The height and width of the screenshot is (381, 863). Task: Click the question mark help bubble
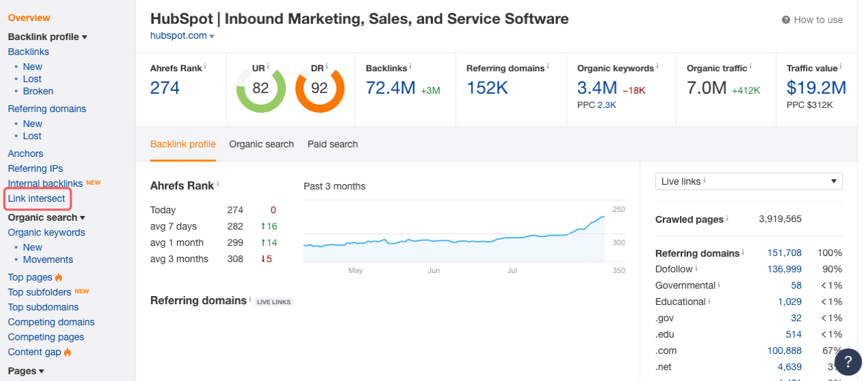[x=848, y=361]
